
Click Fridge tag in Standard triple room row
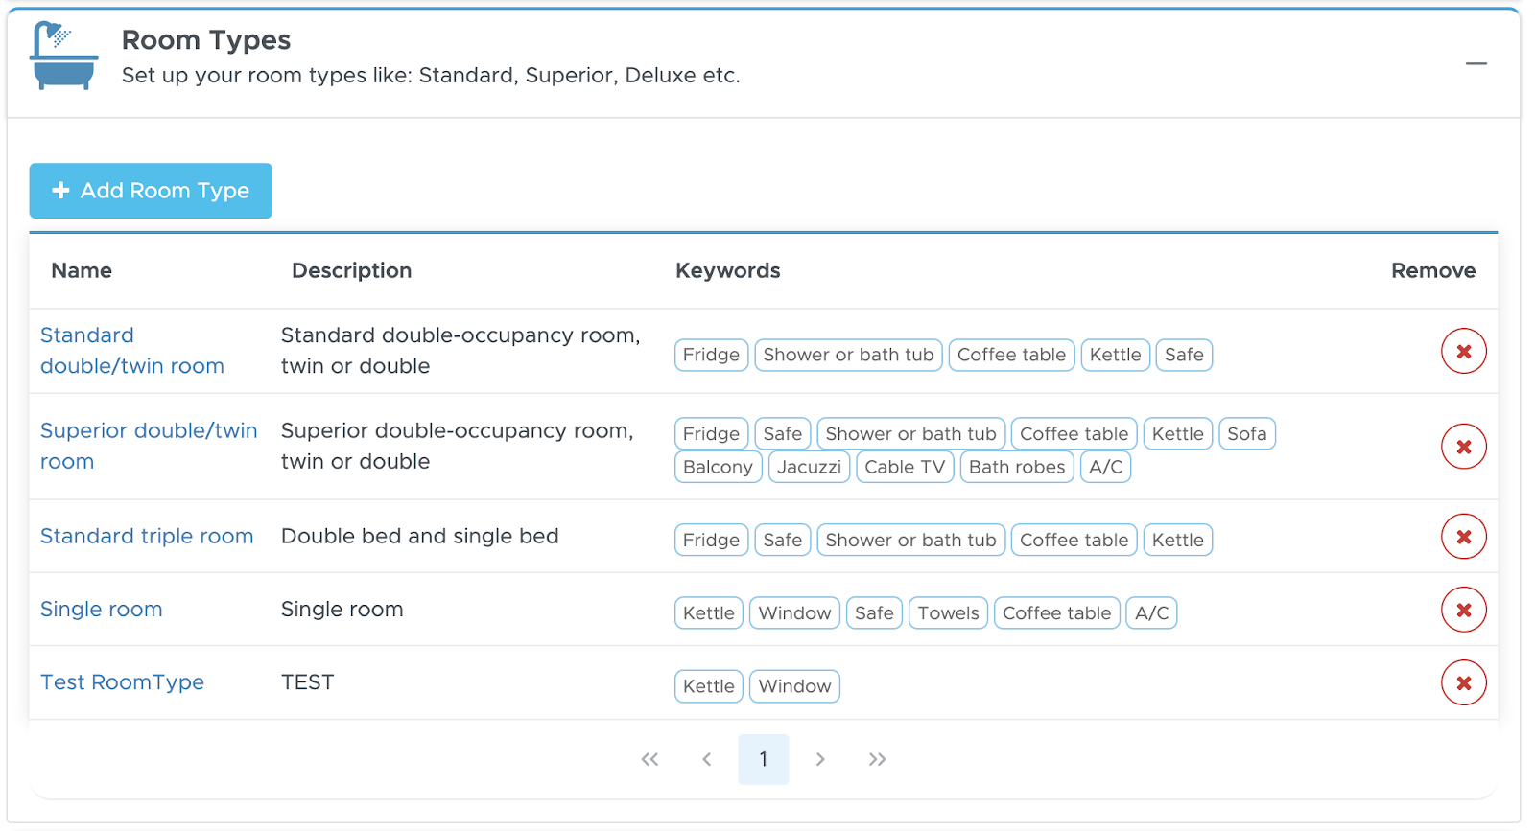tap(711, 541)
